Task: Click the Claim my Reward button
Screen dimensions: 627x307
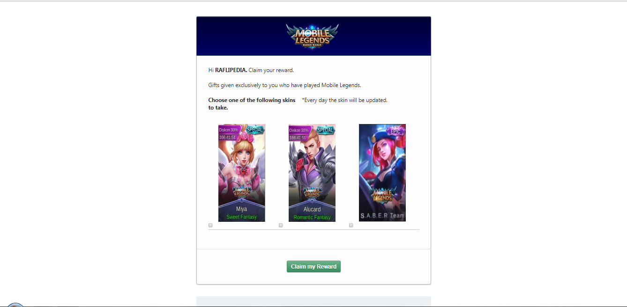Action: point(313,266)
